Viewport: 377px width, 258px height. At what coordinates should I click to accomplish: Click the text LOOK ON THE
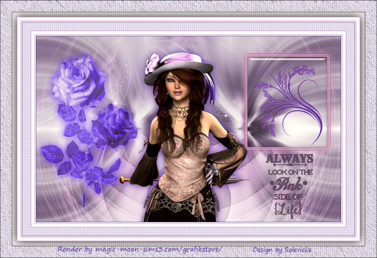pyautogui.click(x=290, y=172)
